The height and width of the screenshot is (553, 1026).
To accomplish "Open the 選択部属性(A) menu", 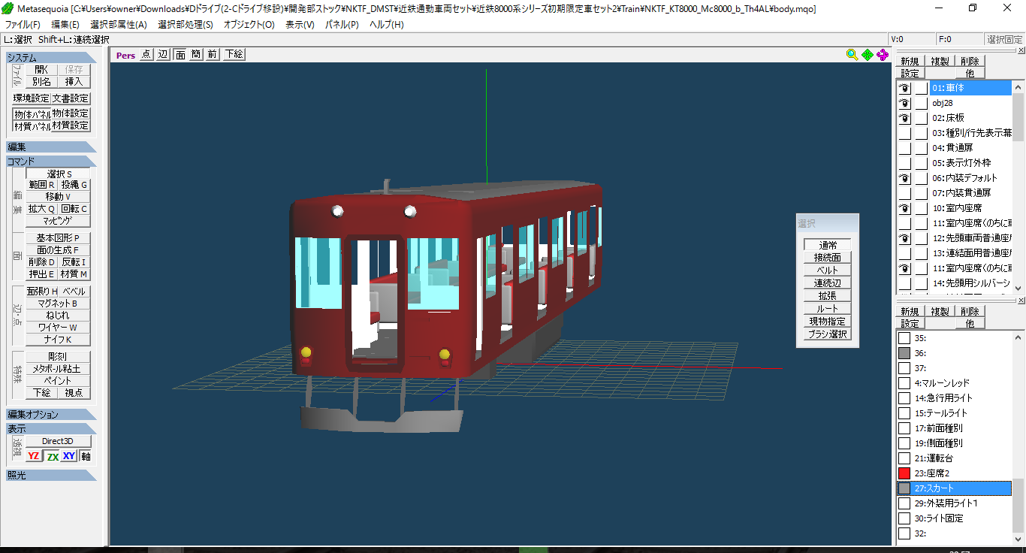I will point(119,24).
